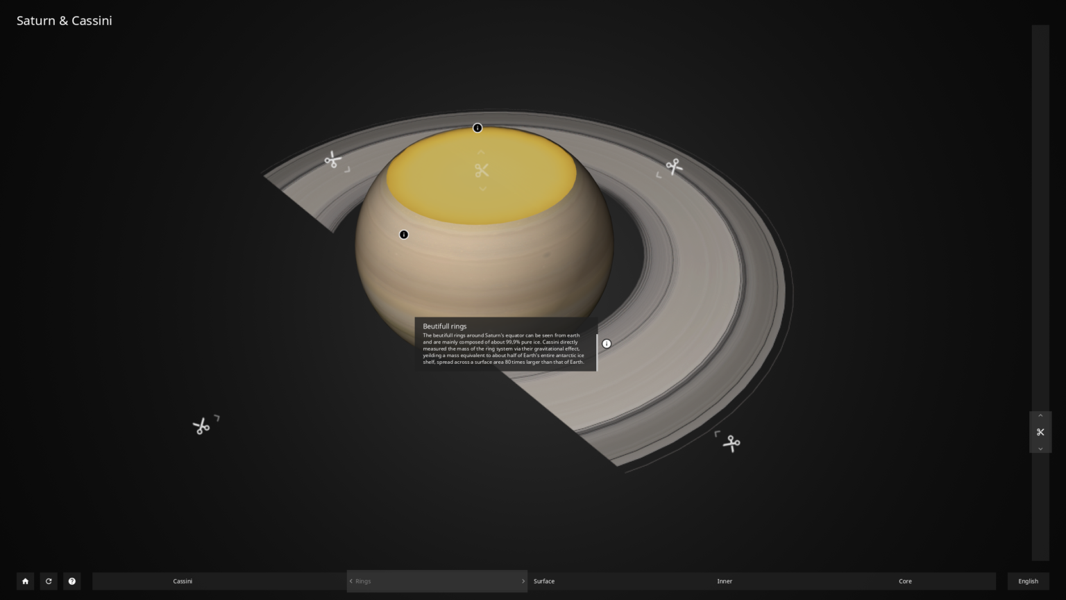Click the up chevron above planet scissors
The image size is (1066, 600).
(481, 153)
